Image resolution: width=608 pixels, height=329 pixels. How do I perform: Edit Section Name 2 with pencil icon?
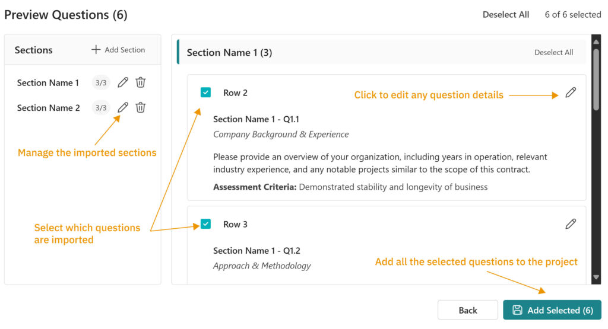pyautogui.click(x=123, y=107)
